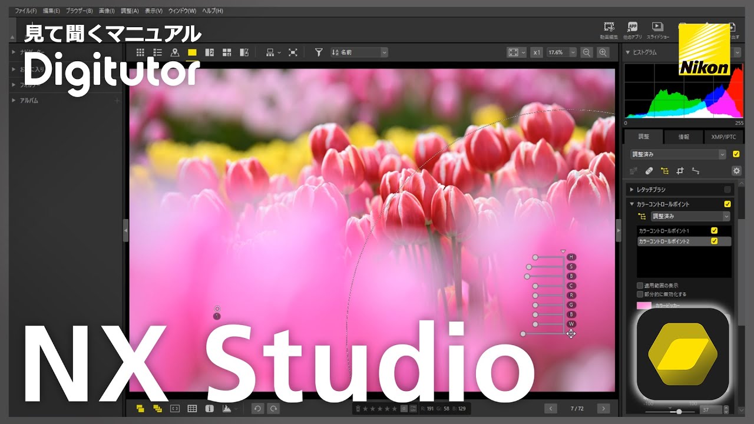Zoom out with the minus magnifier
The image size is (754, 424).
(586, 52)
